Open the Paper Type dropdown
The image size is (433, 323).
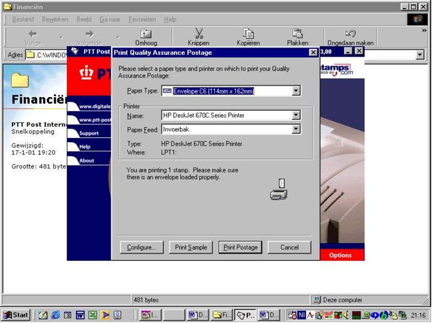[x=296, y=91]
